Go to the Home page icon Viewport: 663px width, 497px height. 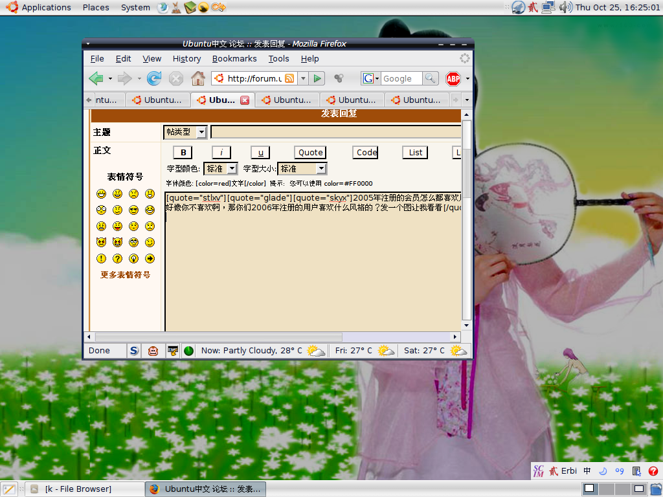[198, 78]
